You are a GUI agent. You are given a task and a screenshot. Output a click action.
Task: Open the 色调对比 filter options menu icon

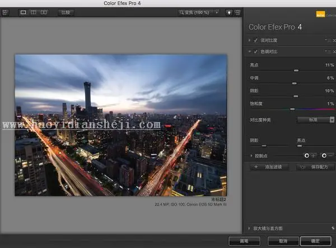coord(328,52)
